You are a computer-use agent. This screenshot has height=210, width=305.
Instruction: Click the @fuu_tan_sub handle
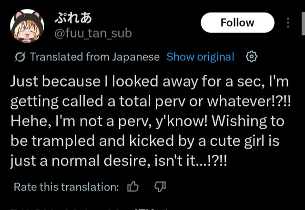point(93,33)
